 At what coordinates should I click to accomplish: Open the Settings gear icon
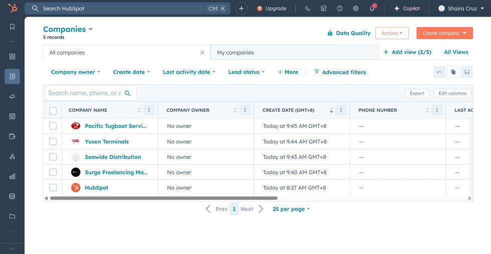click(356, 9)
